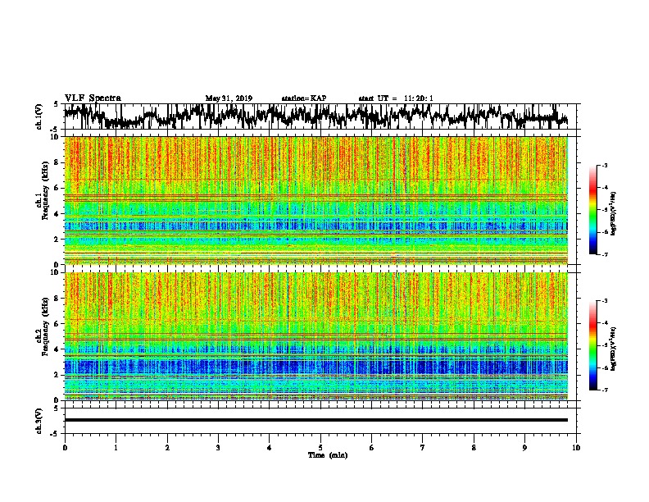Click time axis tick label "8"
The image size is (649, 502).
click(x=474, y=448)
